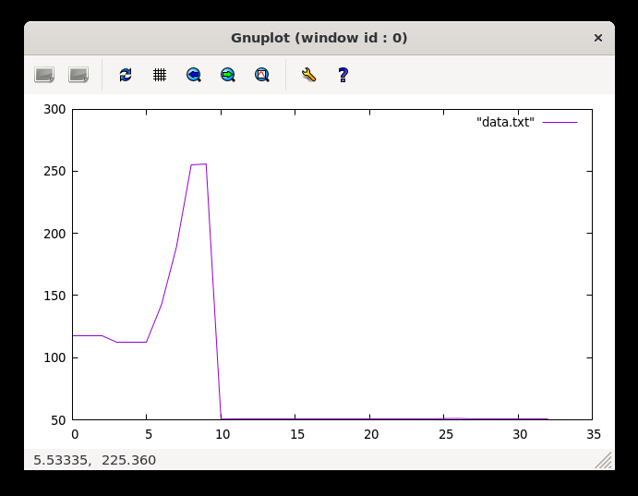This screenshot has width=638, height=496.
Task: Autoscale the plot with the magnifier icon
Action: 262,75
